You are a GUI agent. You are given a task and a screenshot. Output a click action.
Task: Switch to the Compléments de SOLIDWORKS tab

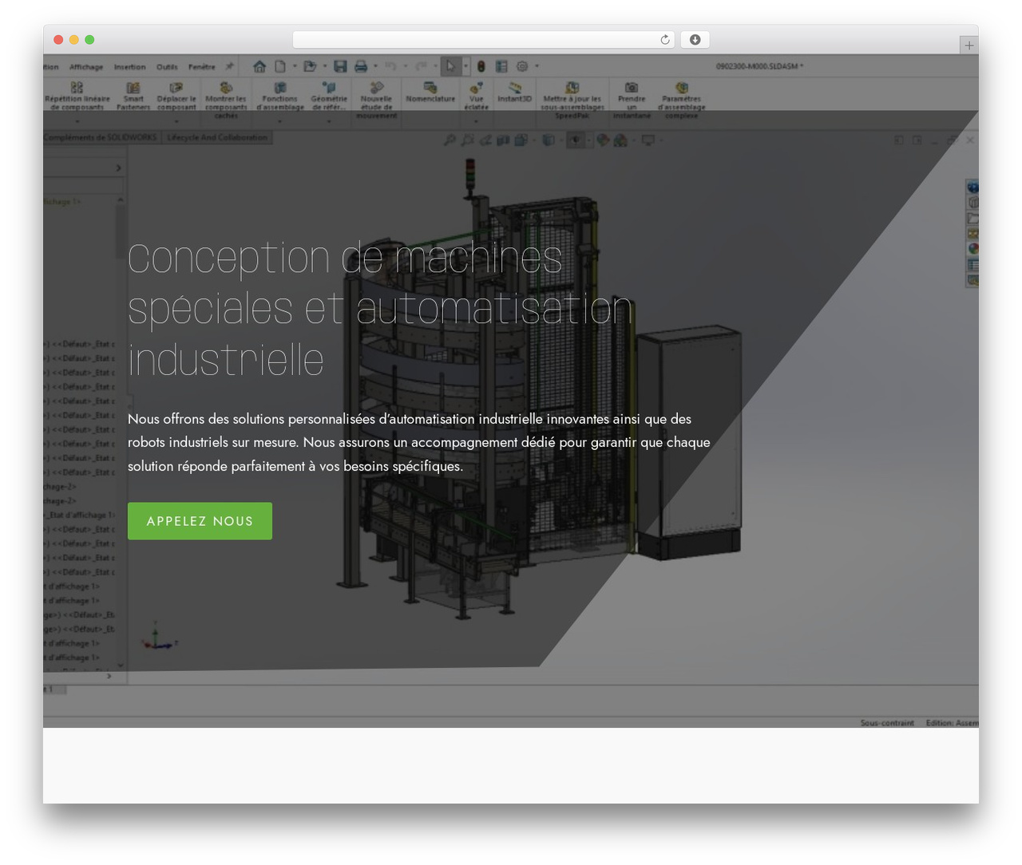point(101,138)
